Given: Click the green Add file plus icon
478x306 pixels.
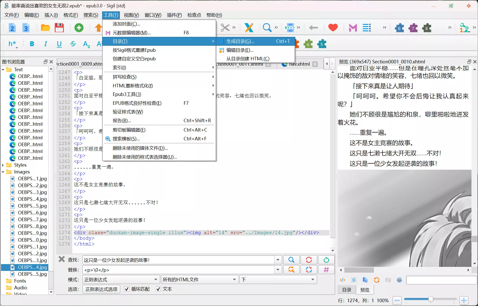Looking at the screenshot, I should coord(79,28).
